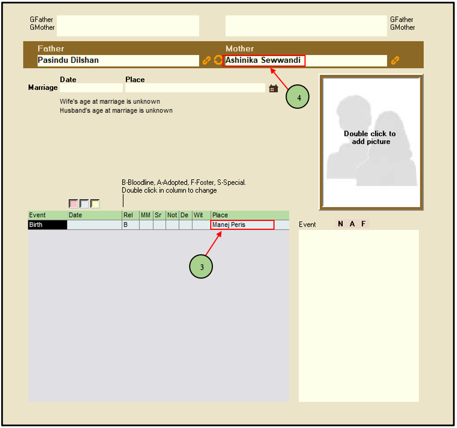Select the pink color swatch above the event table
457x428 pixels.
73,204
